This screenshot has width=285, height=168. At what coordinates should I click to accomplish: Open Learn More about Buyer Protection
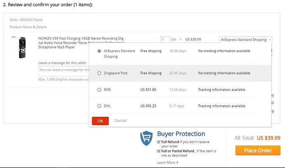coord(166,162)
